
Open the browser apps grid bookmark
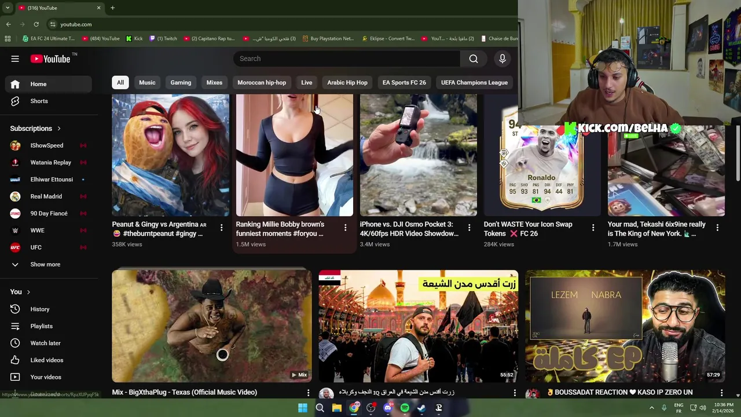tap(8, 39)
